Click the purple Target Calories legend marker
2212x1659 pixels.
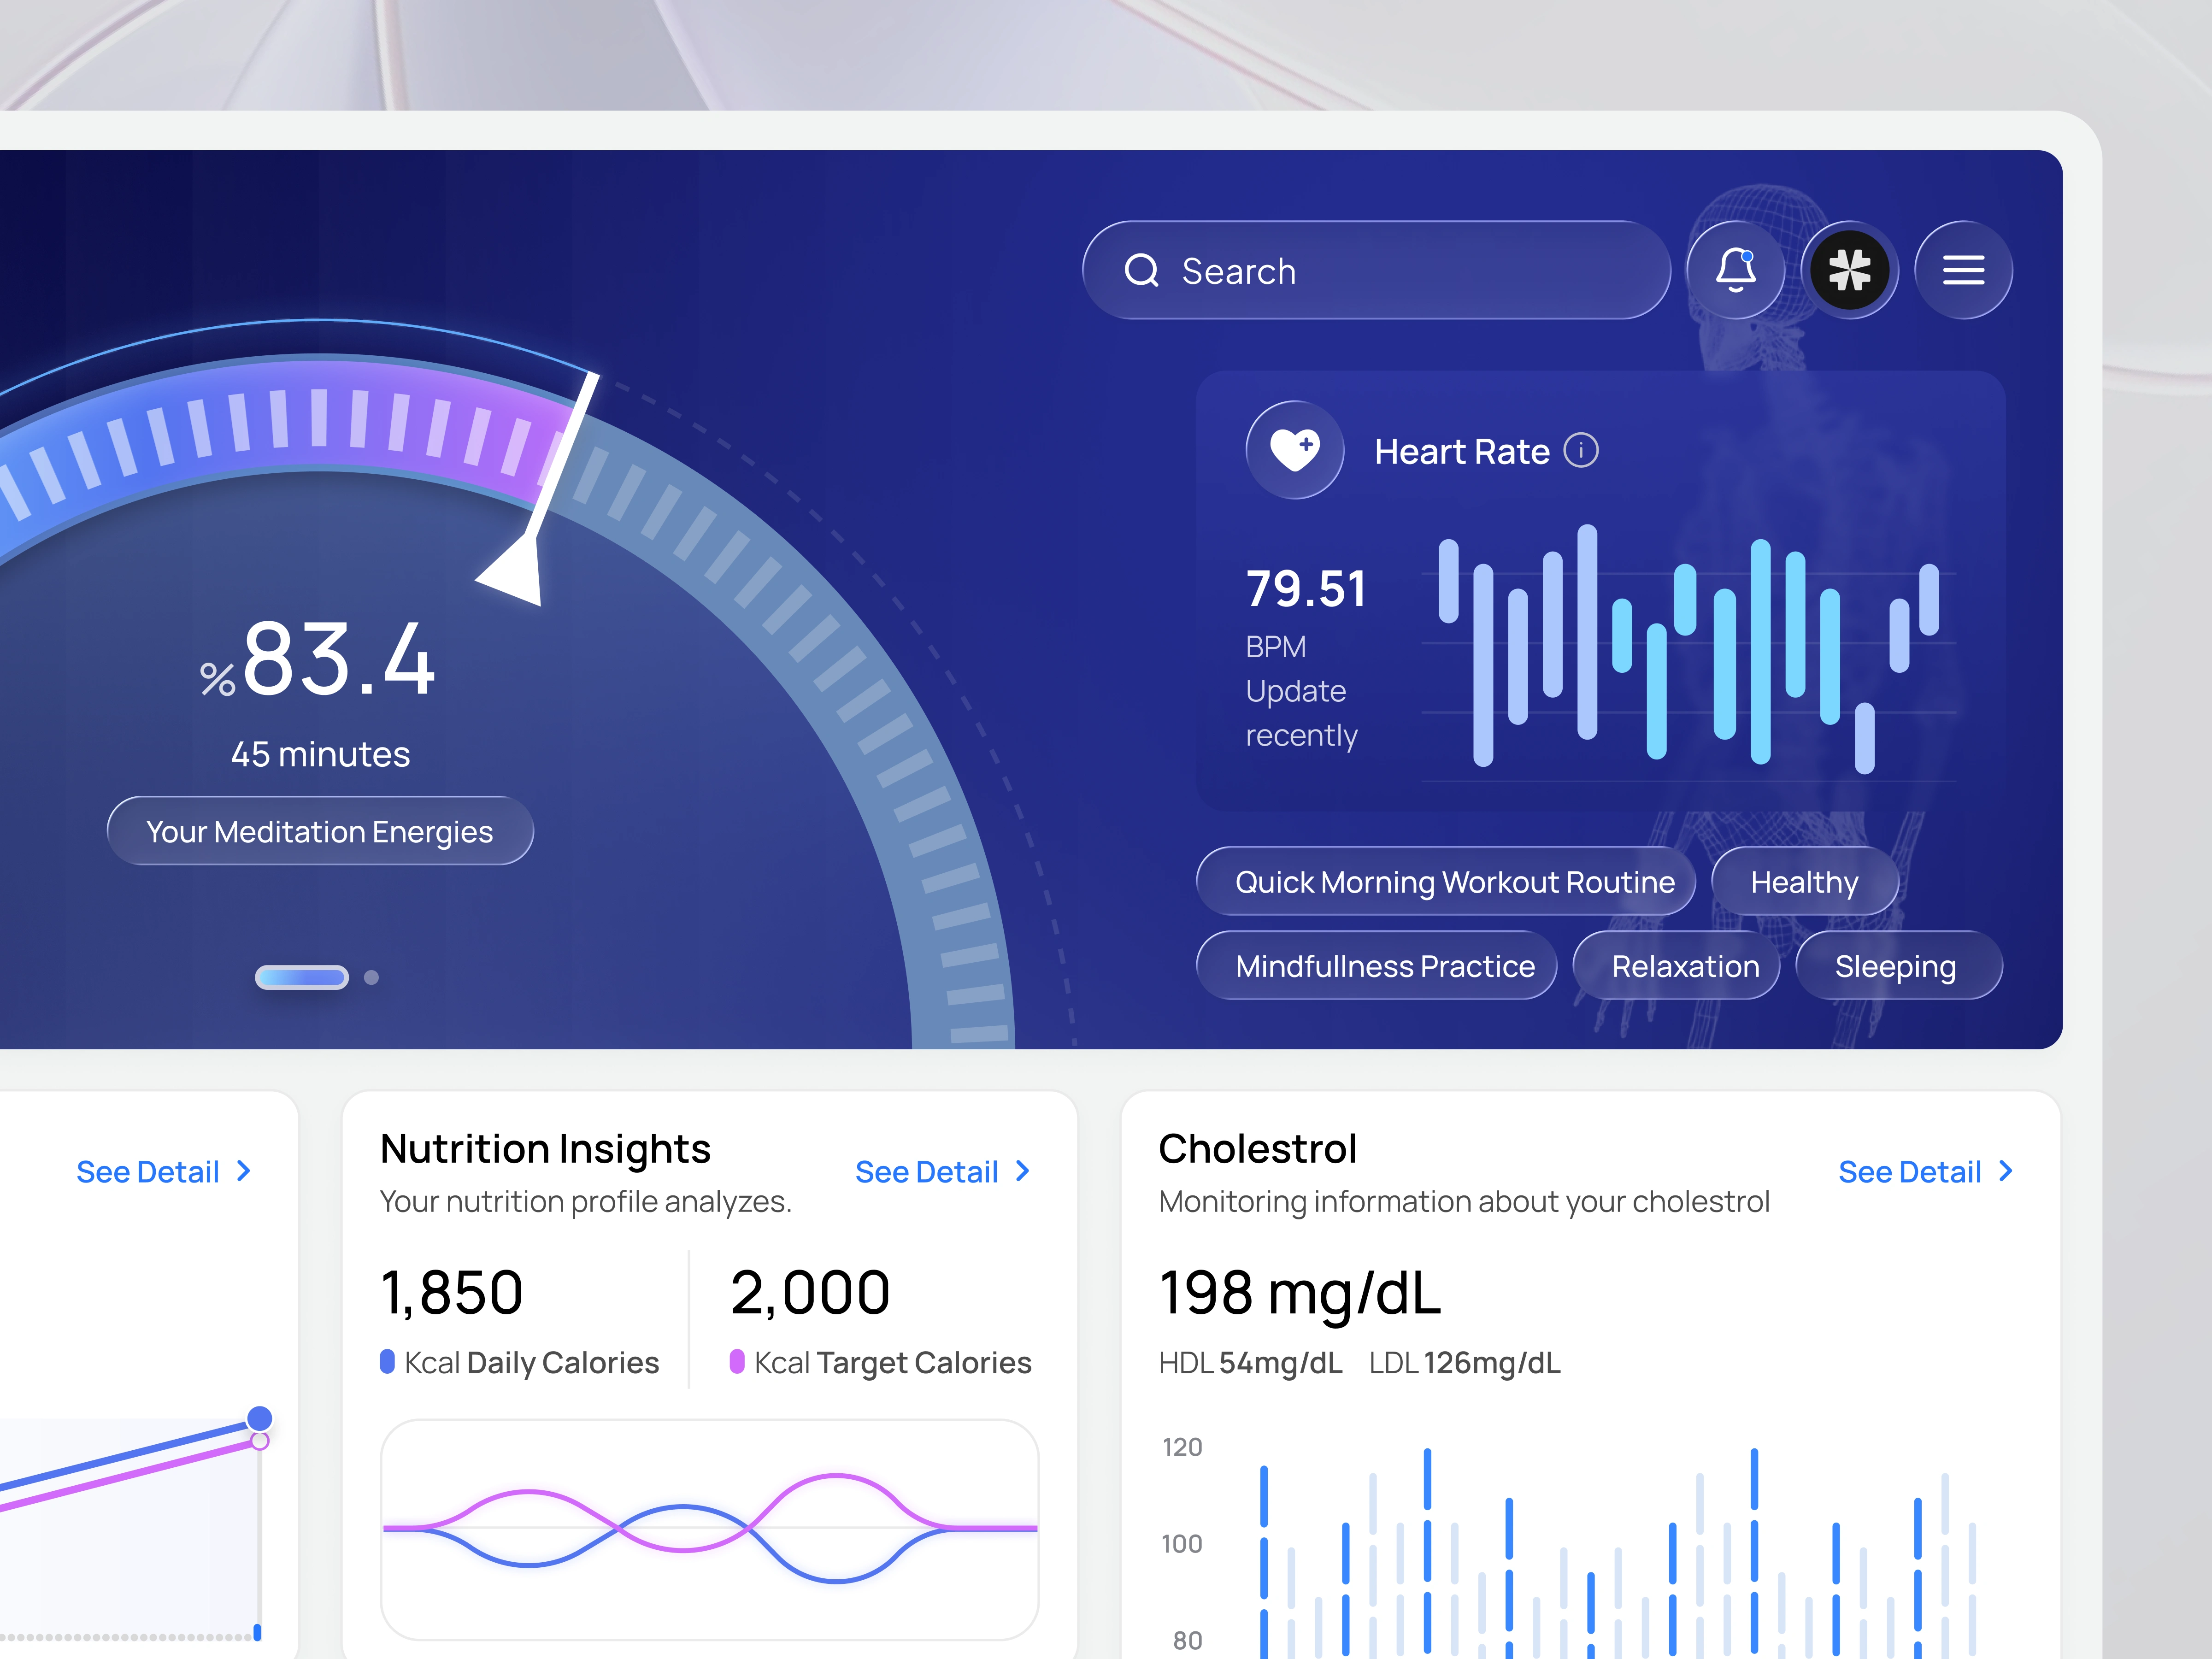pyautogui.click(x=737, y=1361)
